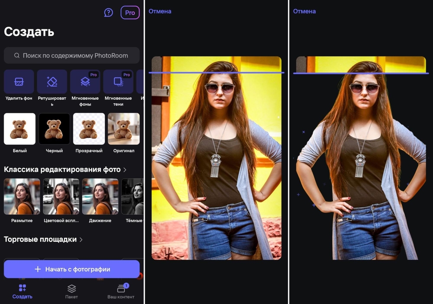This screenshot has height=304, width=433.
Task: Open the help question mark icon
Action: coord(109,13)
